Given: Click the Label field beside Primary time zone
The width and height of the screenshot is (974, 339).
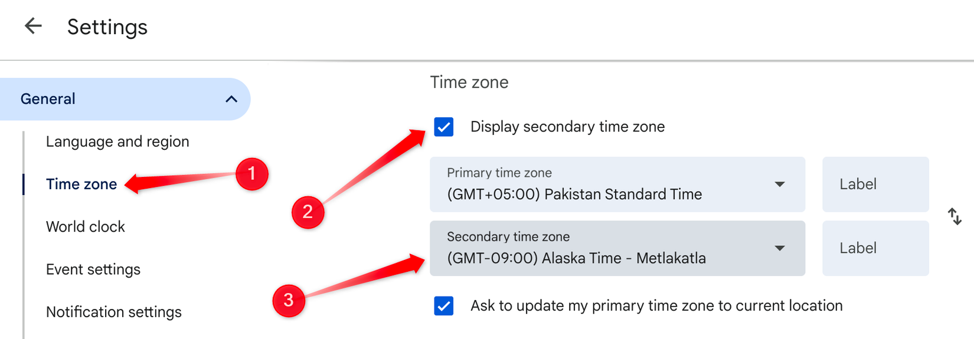Looking at the screenshot, I should click(875, 185).
